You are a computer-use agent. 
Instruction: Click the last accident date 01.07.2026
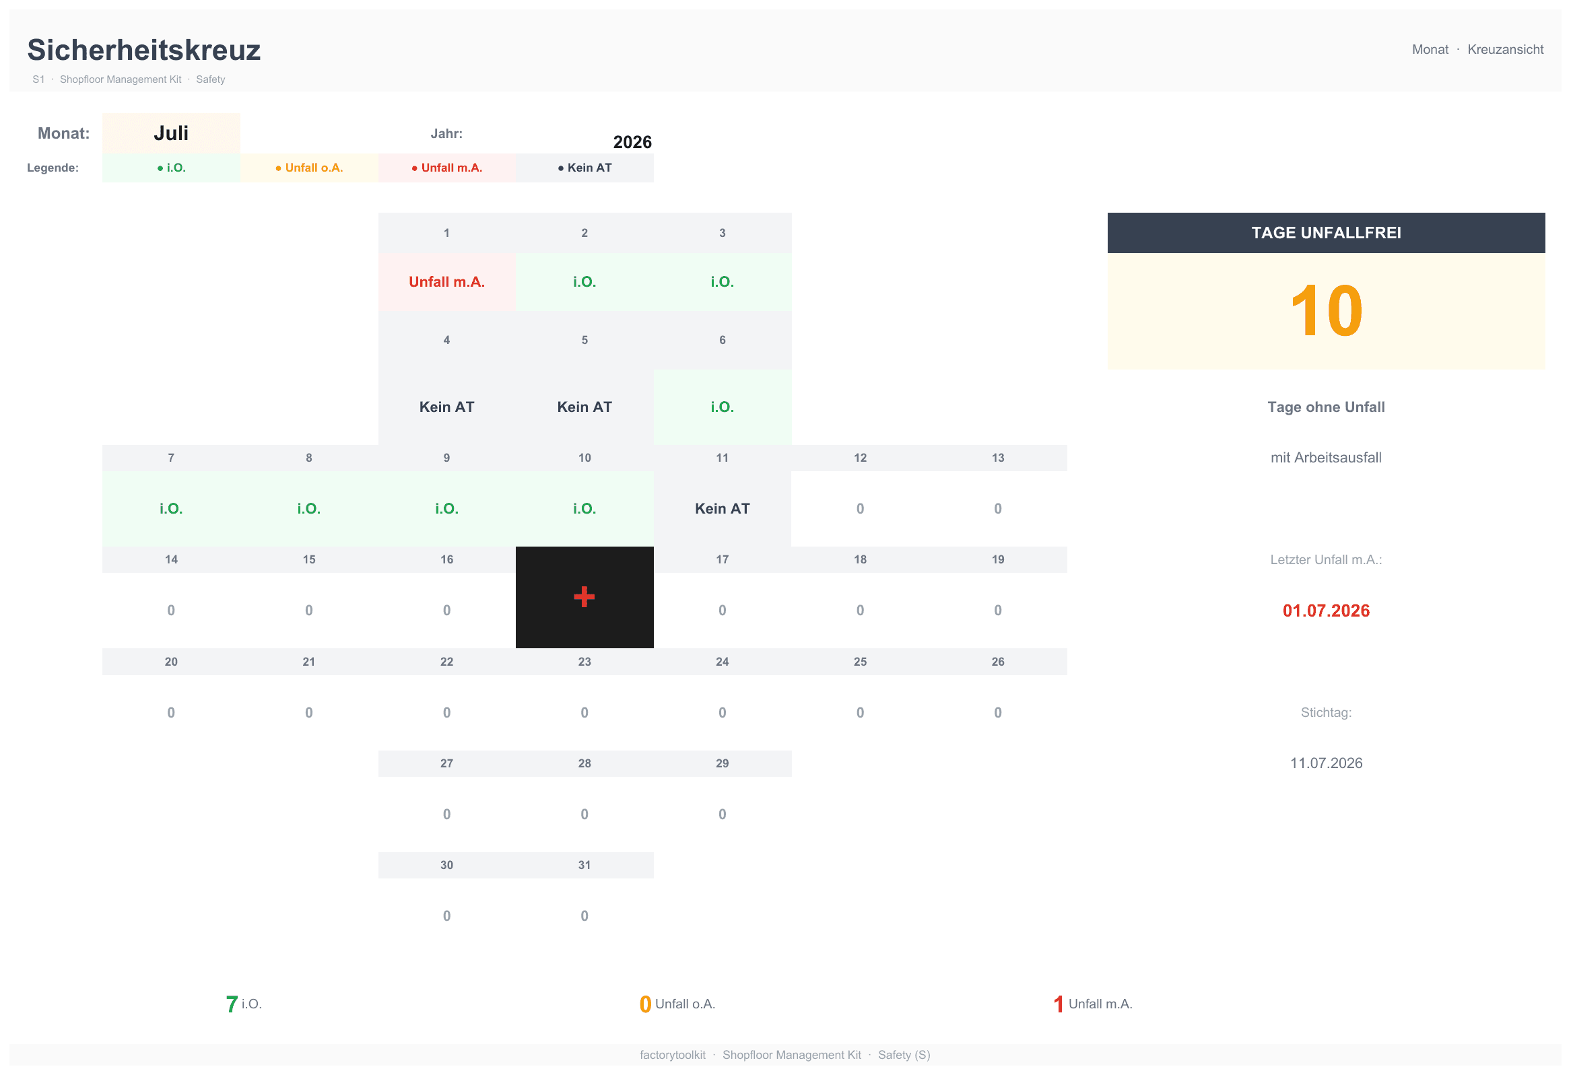tap(1326, 611)
